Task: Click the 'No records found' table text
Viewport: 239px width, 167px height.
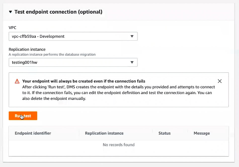Action: coord(118,145)
